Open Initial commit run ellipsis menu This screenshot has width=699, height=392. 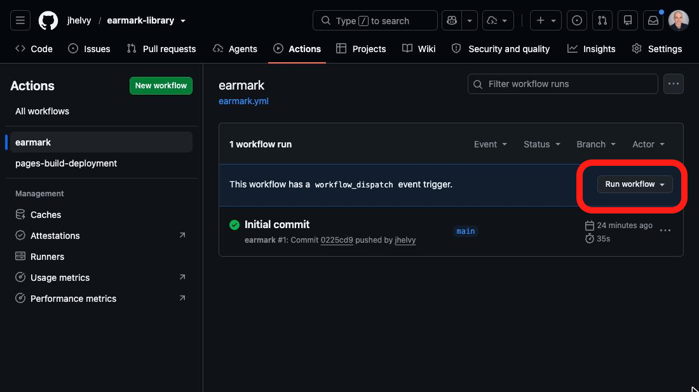coord(665,230)
